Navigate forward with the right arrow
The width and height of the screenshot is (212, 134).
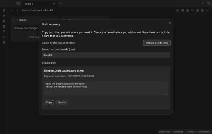(x=17, y=10)
